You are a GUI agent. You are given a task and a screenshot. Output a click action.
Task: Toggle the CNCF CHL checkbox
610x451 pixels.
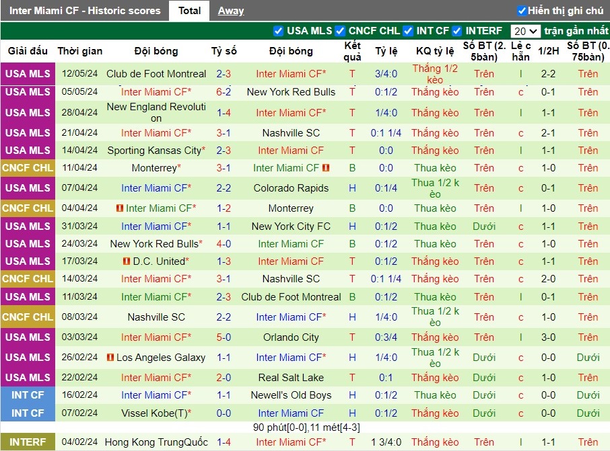point(340,31)
